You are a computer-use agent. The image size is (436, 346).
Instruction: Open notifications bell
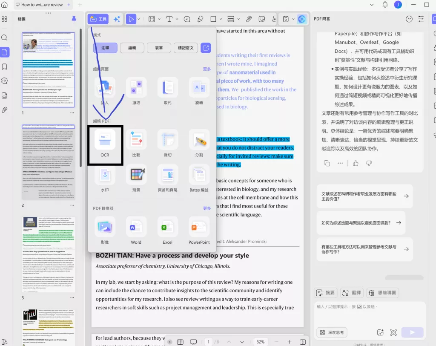(385, 5)
